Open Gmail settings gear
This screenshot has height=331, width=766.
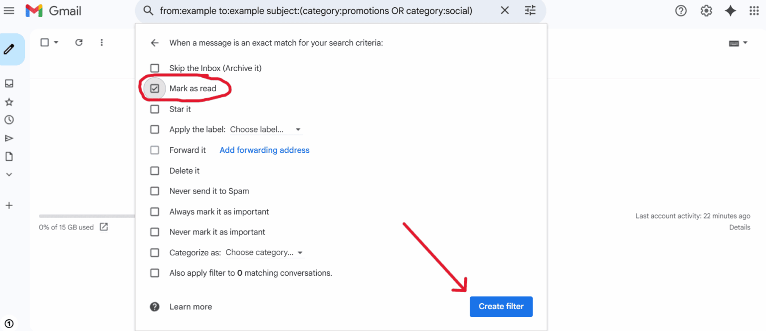706,10
